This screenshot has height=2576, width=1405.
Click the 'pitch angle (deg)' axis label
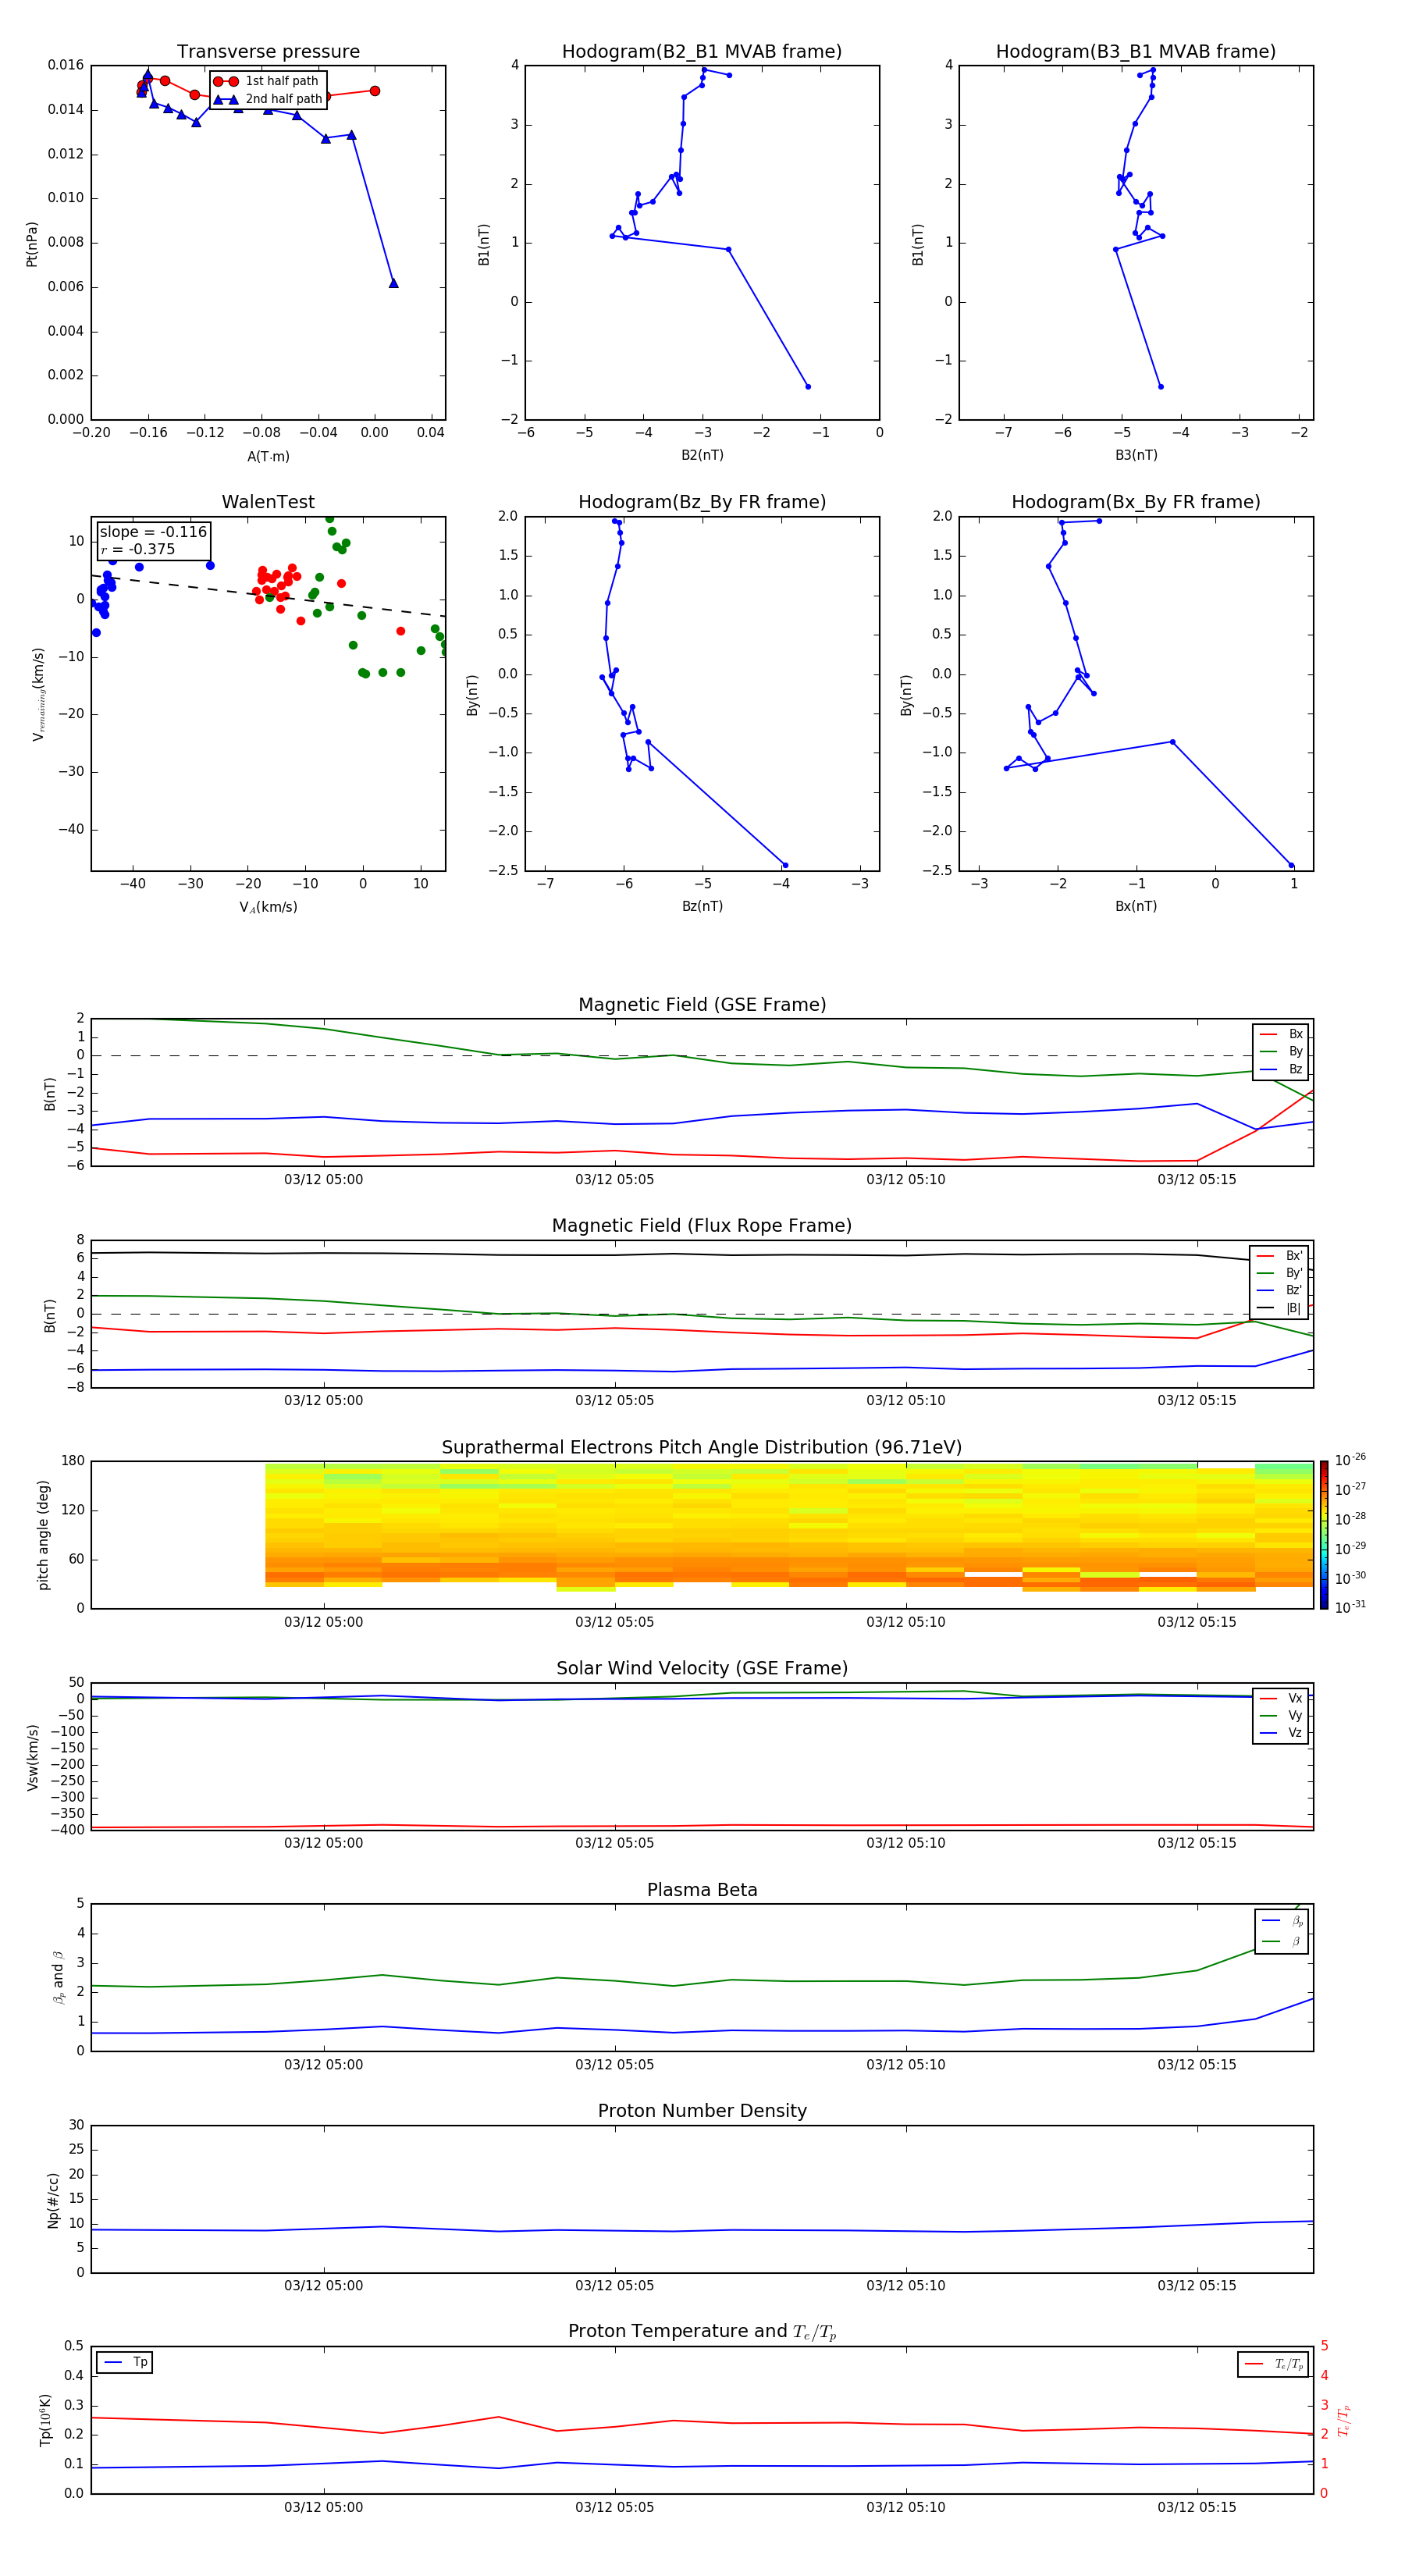(x=43, y=1535)
